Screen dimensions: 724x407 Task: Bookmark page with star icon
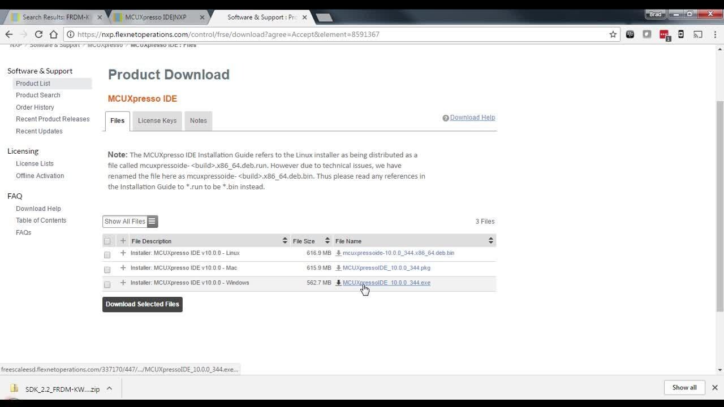pyautogui.click(x=613, y=34)
